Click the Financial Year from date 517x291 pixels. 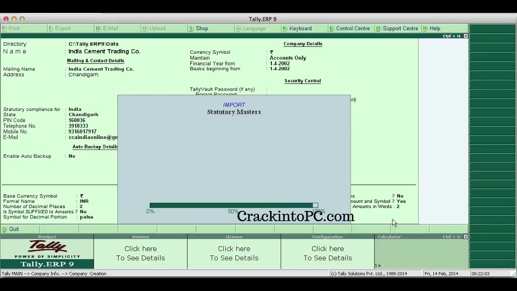coord(280,63)
